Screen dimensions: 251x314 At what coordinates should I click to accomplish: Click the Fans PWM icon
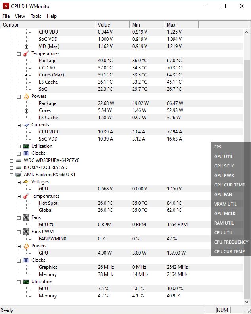pyautogui.click(x=26, y=232)
